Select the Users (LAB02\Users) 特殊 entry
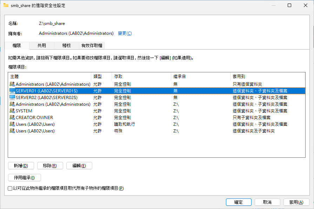The height and width of the screenshot is (209, 314). 156,131
